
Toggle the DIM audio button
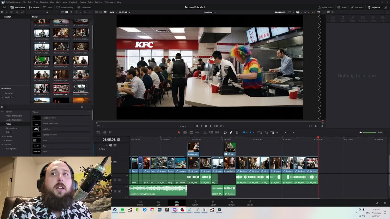380,132
